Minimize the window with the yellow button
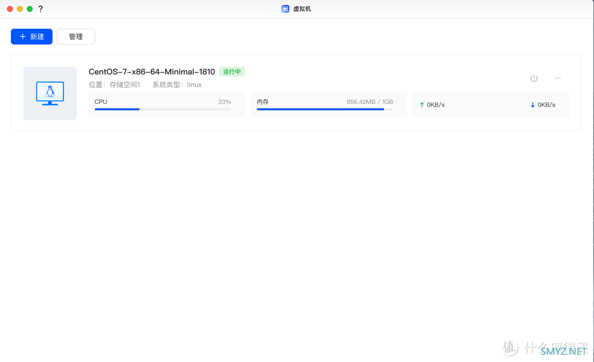The width and height of the screenshot is (594, 362). tap(20, 9)
